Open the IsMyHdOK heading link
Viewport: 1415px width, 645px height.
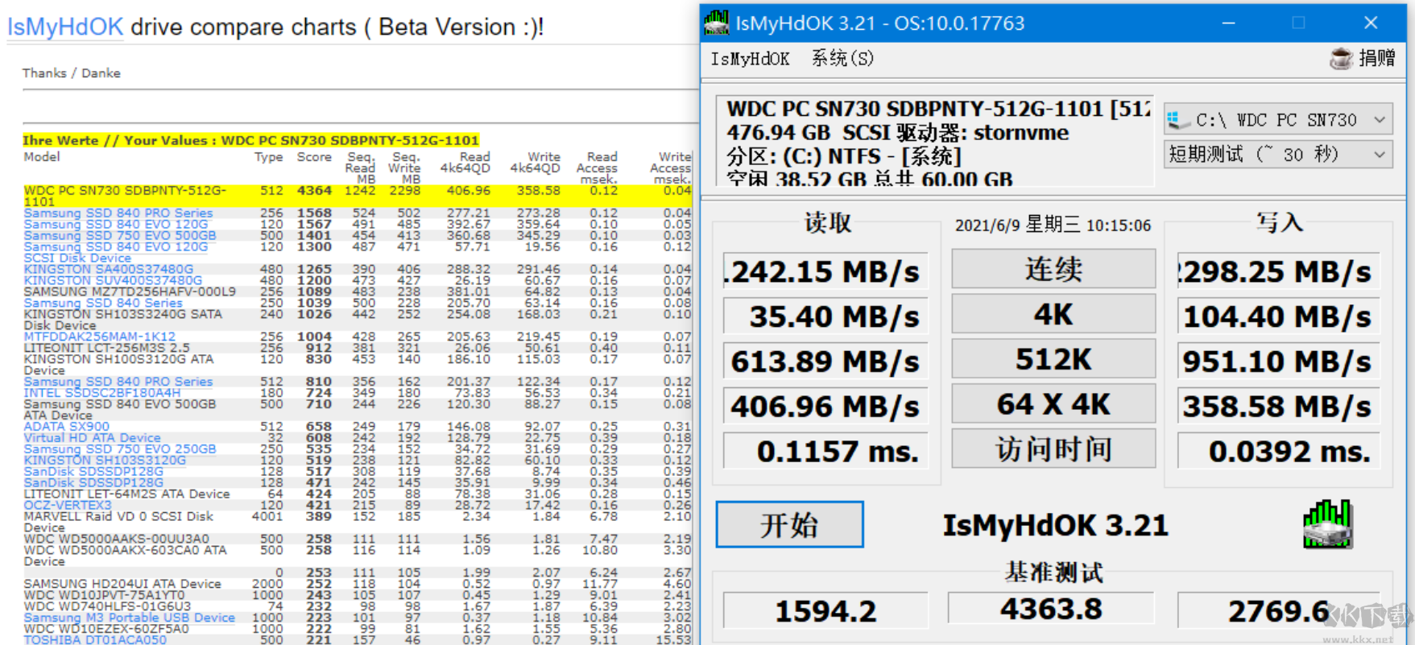click(65, 27)
